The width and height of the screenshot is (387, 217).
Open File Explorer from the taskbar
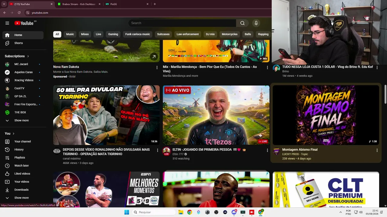[x=180, y=212]
